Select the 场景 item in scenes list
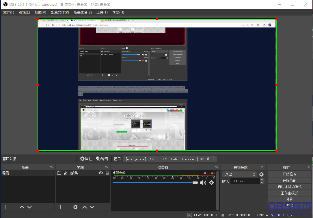The height and width of the screenshot is (218, 313). click(x=28, y=173)
